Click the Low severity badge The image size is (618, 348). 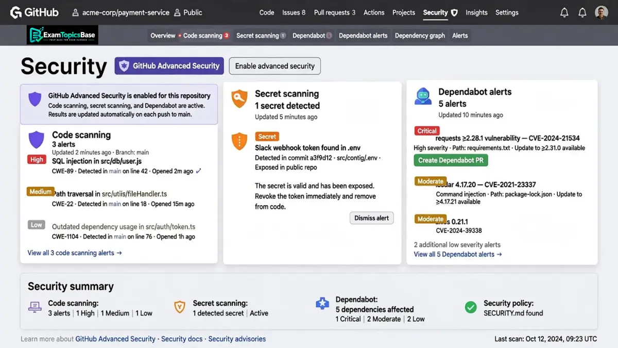point(37,225)
